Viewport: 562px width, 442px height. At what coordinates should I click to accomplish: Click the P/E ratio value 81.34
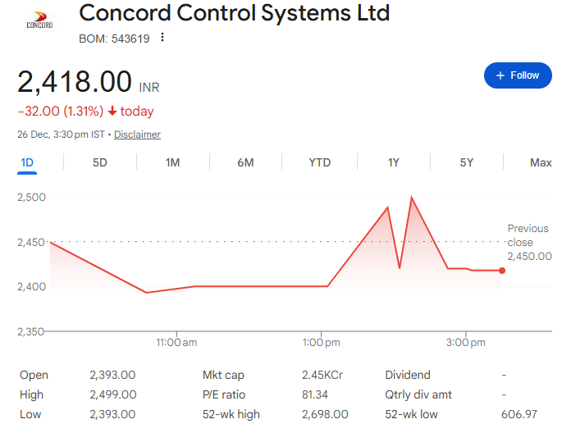coord(315,394)
